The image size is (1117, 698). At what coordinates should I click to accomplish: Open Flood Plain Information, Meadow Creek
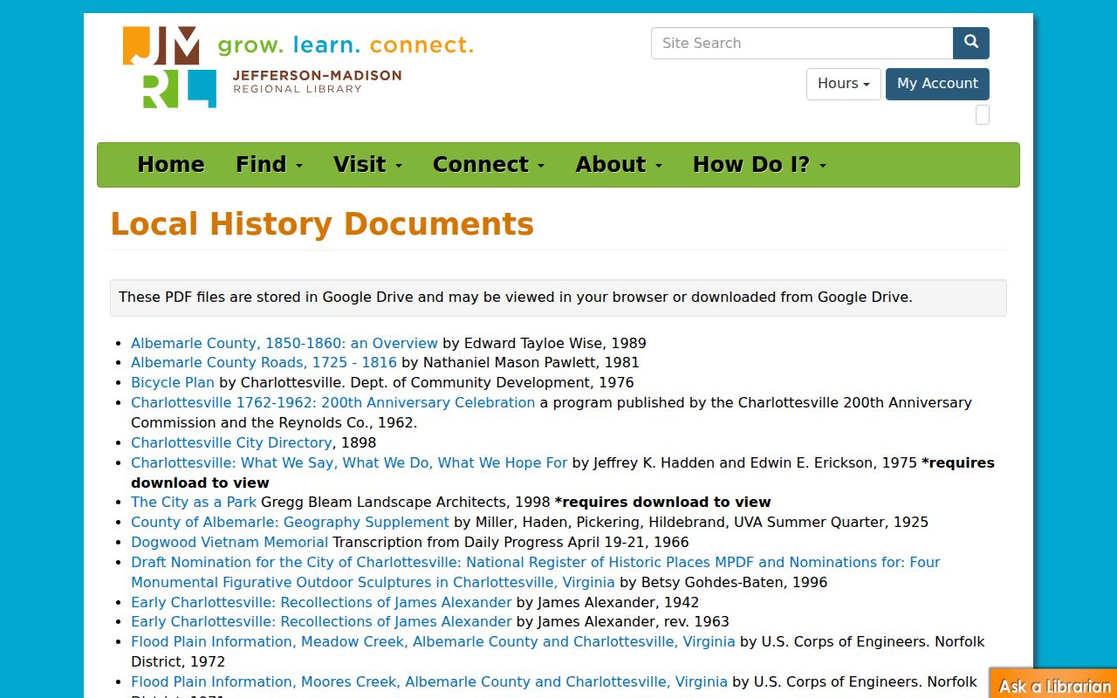(x=433, y=641)
